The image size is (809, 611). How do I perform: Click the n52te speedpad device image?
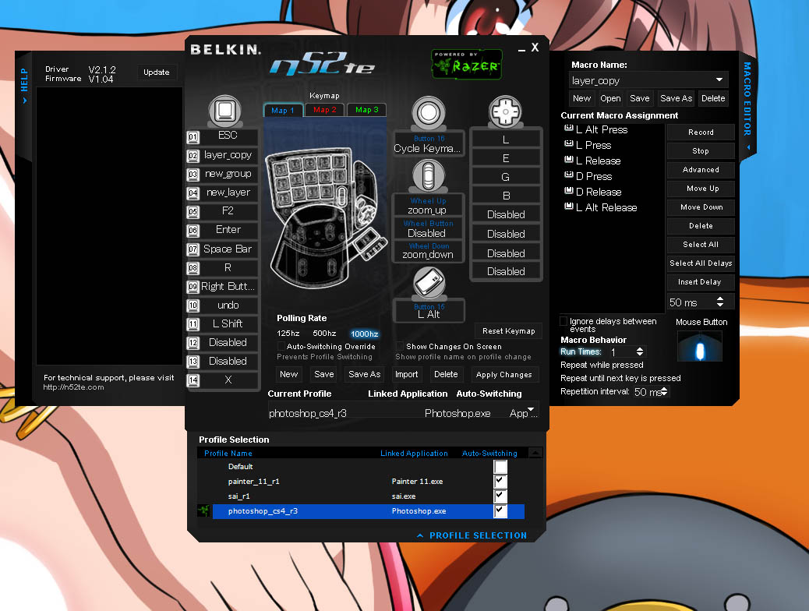pyautogui.click(x=324, y=216)
